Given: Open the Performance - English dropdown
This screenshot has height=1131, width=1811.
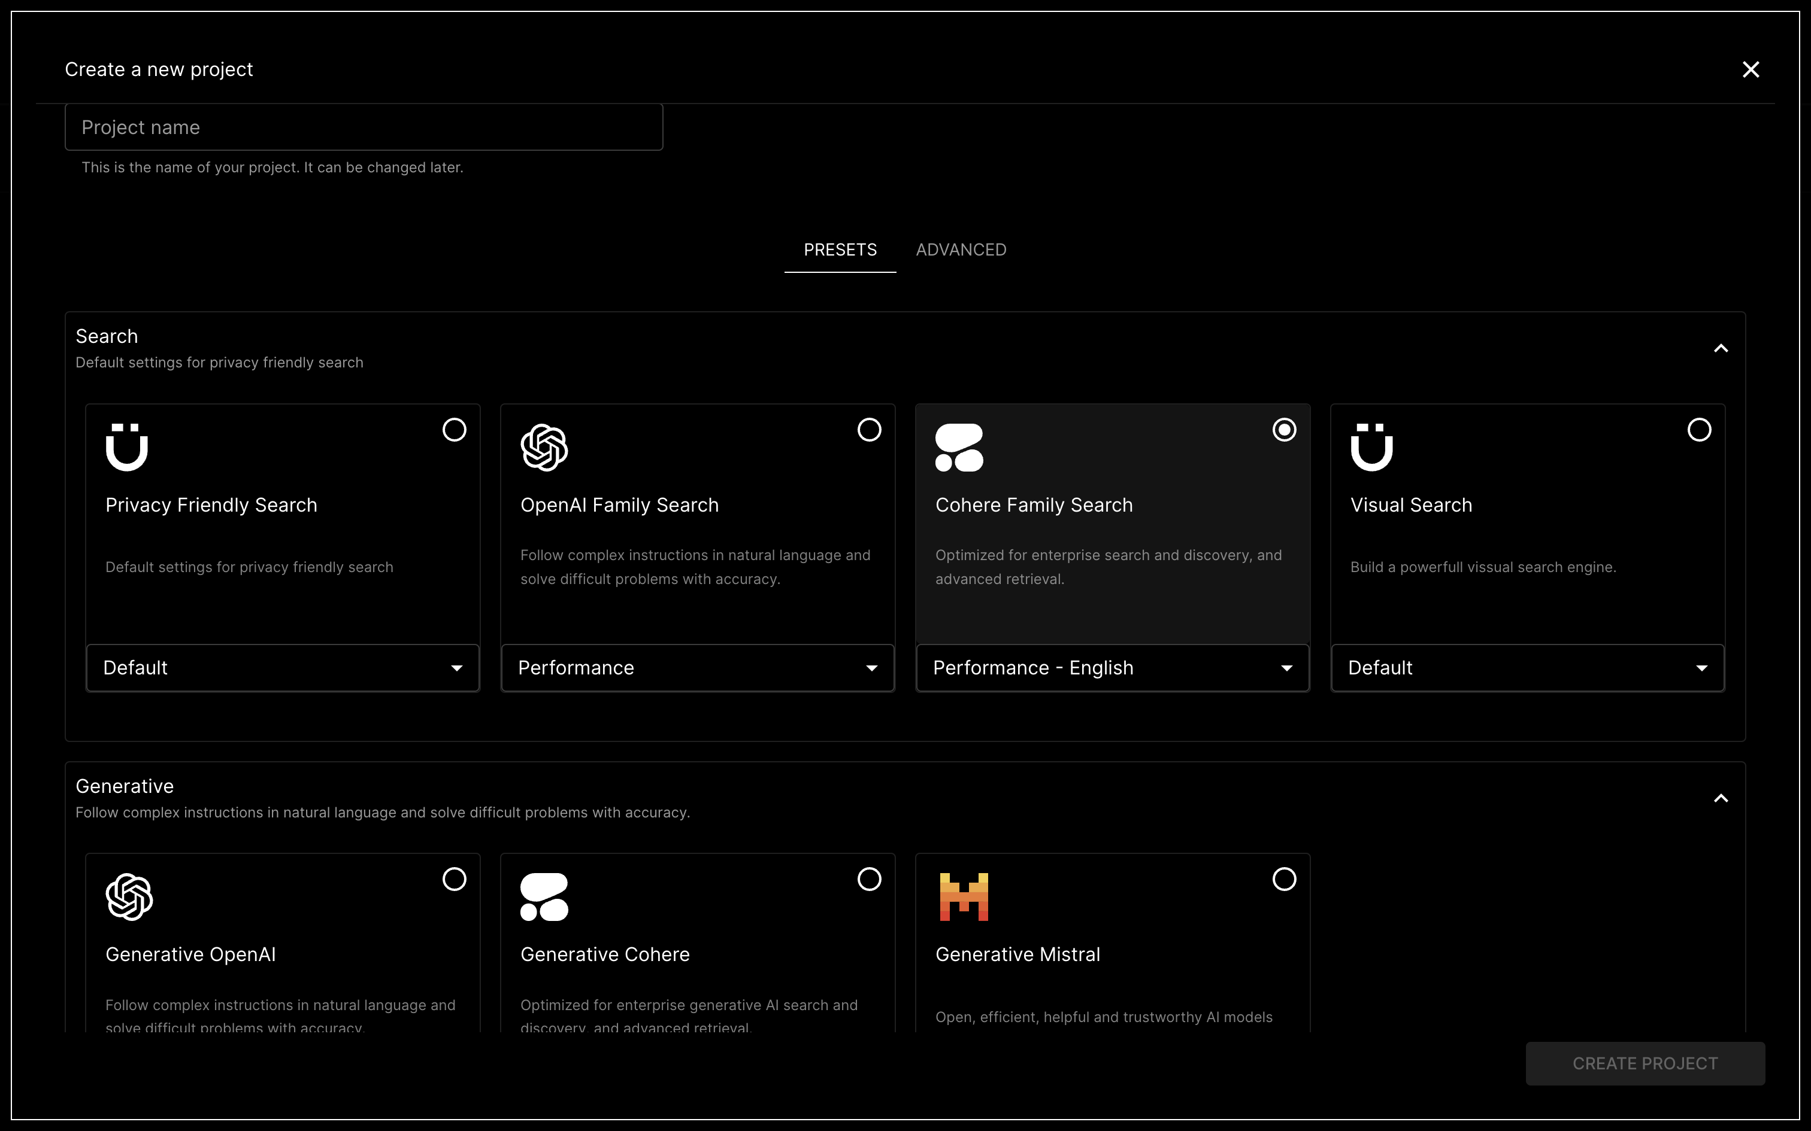Looking at the screenshot, I should coord(1112,667).
